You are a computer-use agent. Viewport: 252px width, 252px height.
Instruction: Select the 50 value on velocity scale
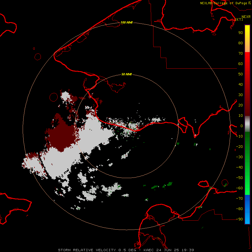241,74
